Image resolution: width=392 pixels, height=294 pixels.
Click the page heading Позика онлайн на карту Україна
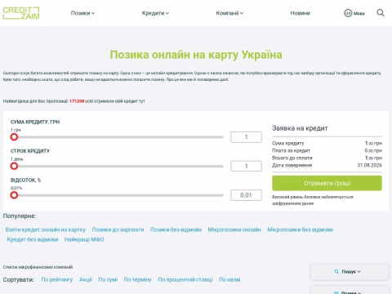point(196,55)
